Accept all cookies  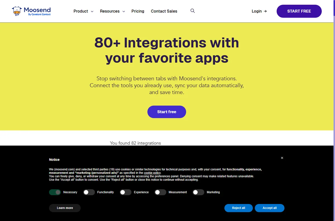pos(270,208)
